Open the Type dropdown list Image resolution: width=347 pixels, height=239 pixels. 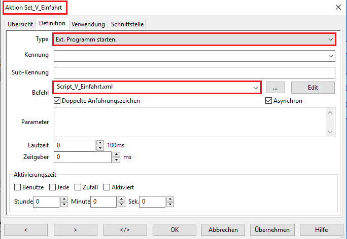pyautogui.click(x=330, y=39)
